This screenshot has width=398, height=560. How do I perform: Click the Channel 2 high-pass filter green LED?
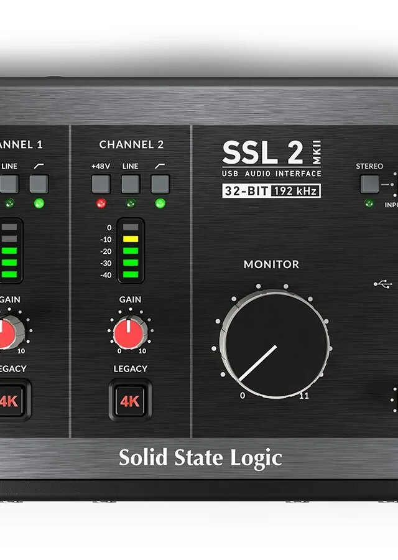pyautogui.click(x=160, y=203)
